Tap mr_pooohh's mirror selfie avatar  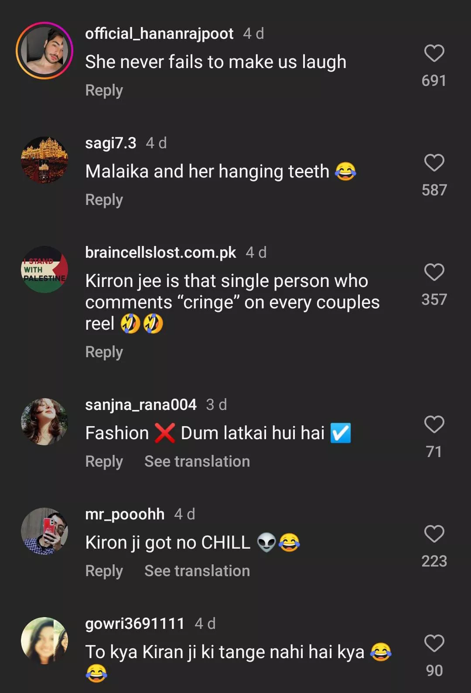click(x=44, y=531)
